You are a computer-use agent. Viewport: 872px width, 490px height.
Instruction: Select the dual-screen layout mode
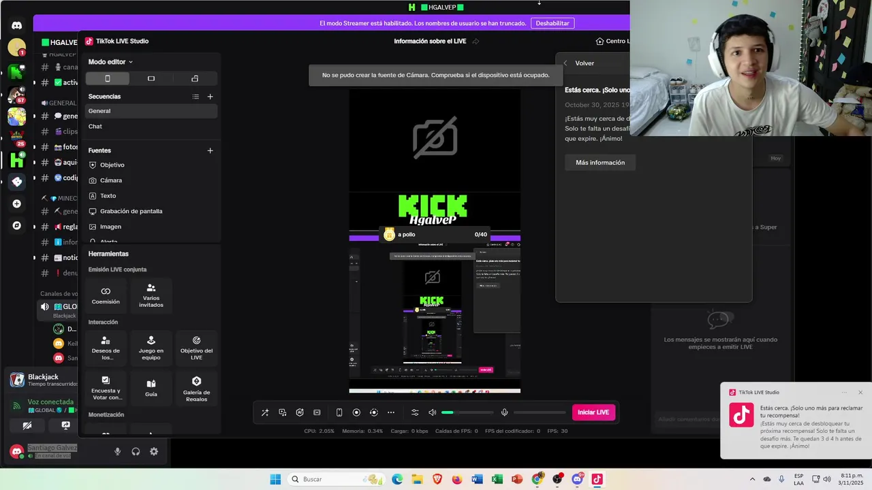[195, 78]
